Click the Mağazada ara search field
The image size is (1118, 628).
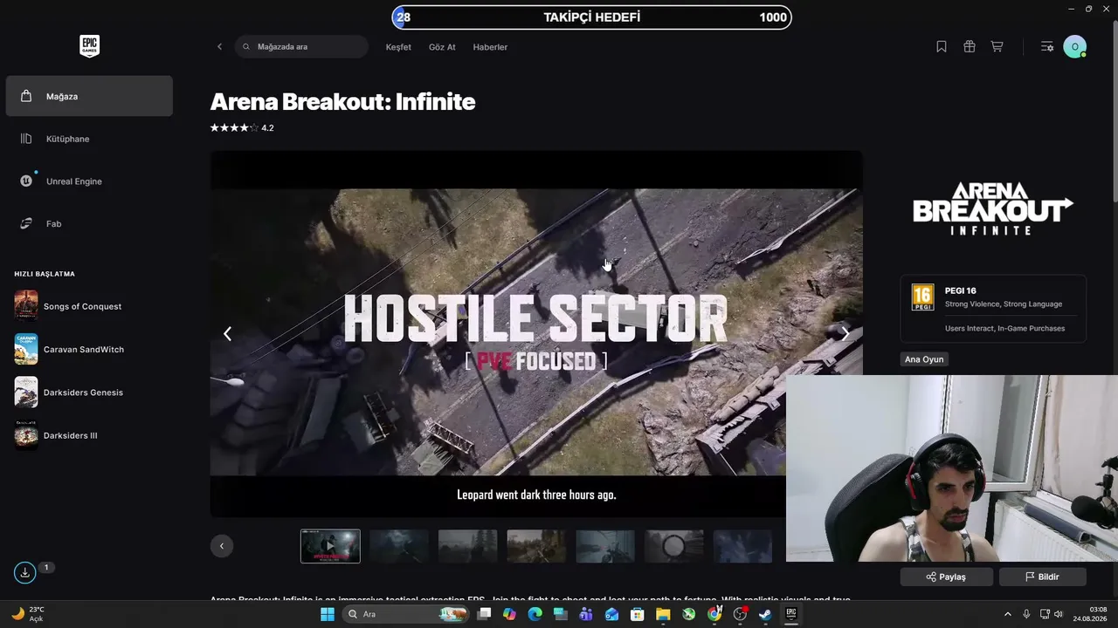(x=301, y=47)
